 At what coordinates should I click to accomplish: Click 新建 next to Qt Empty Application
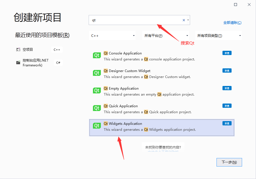click(x=227, y=88)
